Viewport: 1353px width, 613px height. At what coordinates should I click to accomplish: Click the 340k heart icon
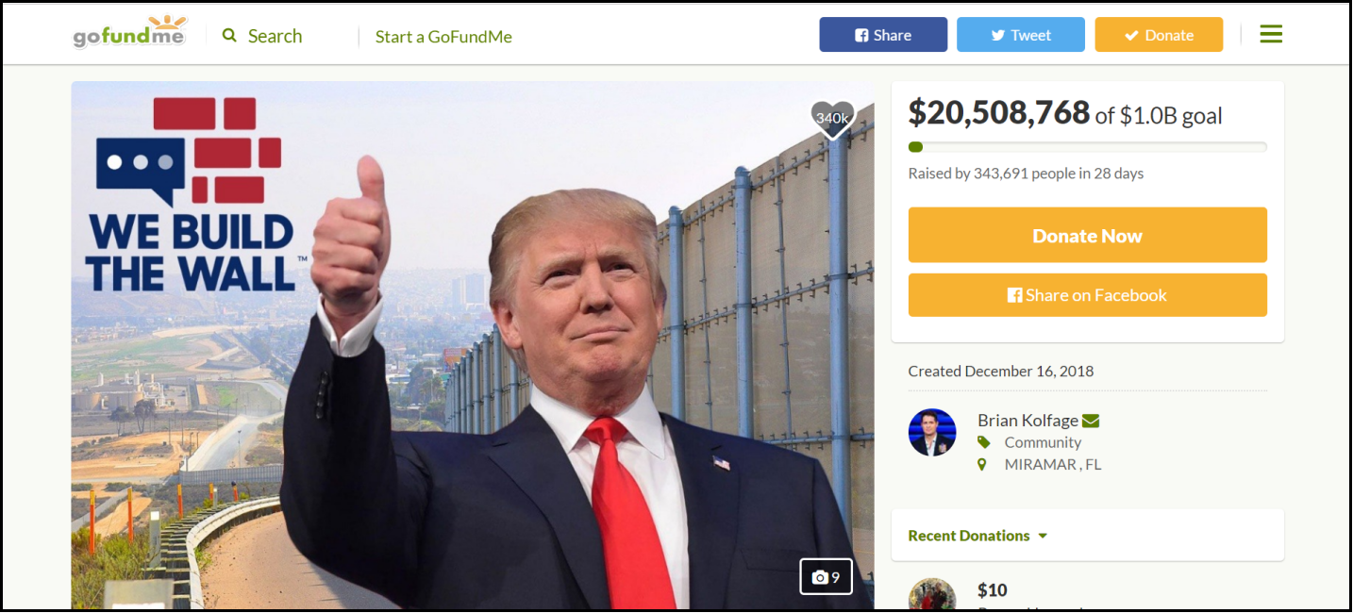click(x=832, y=119)
